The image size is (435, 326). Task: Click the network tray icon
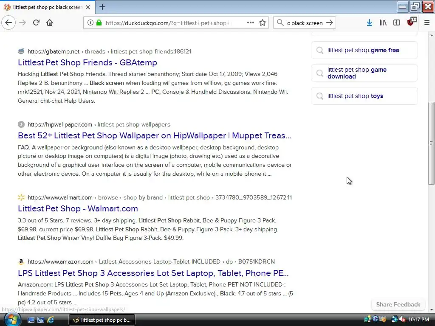click(x=394, y=320)
